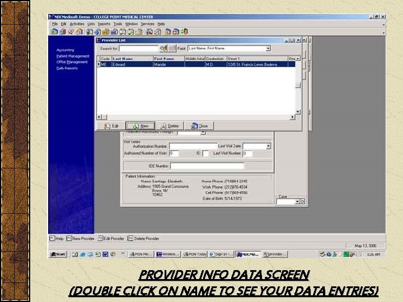
Task: Click the small button right of Case dropdown
Action: [x=303, y=201]
